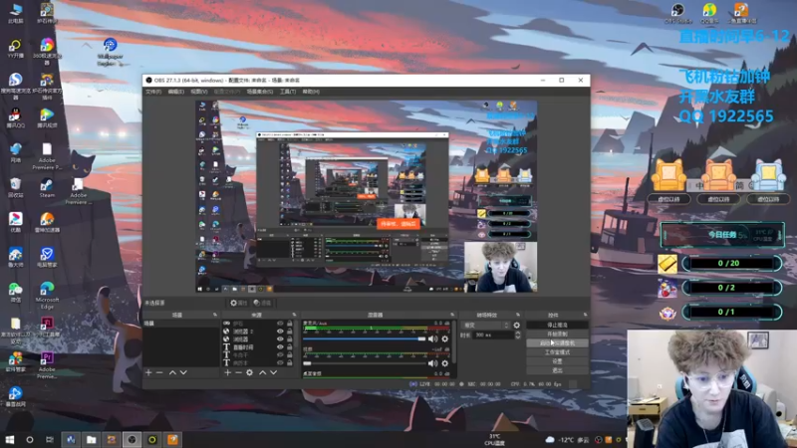Show the hidden 炉石 source via eye
797x448 pixels.
[280, 324]
